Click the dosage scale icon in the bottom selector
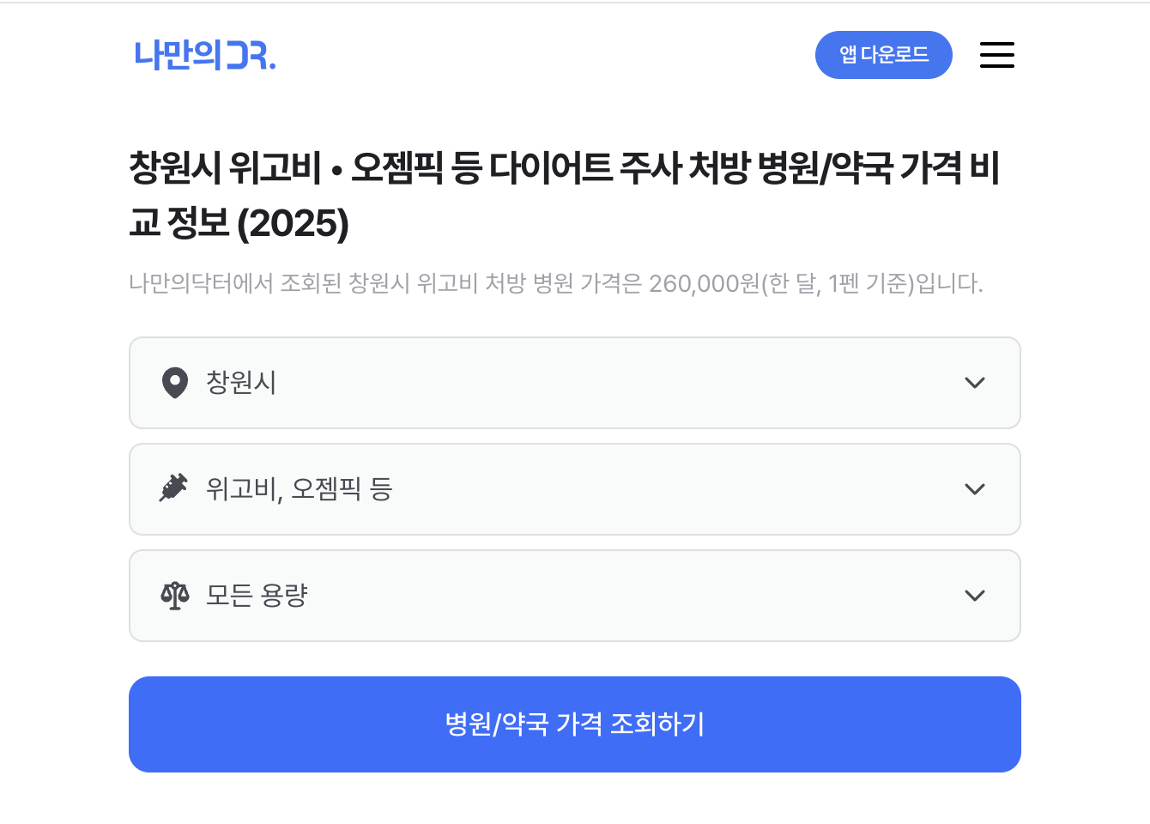The image size is (1150, 824). pos(175,596)
